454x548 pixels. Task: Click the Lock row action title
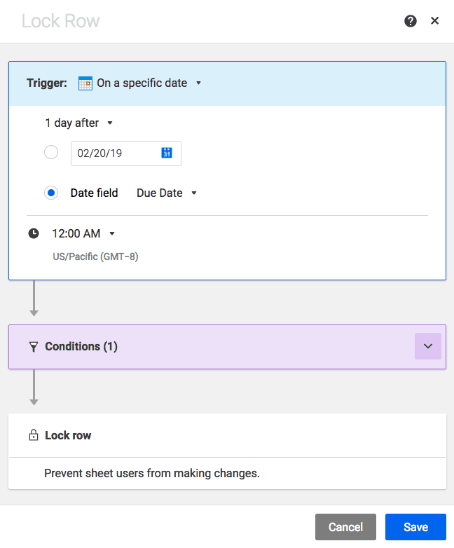click(68, 435)
